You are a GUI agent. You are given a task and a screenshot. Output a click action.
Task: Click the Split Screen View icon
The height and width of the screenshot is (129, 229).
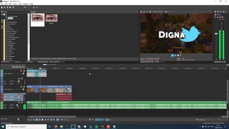click(x=150, y=12)
